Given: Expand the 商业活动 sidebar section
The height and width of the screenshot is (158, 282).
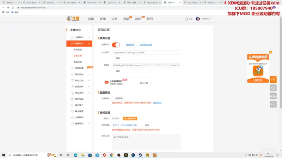Looking at the screenshot, I should click(89, 93).
